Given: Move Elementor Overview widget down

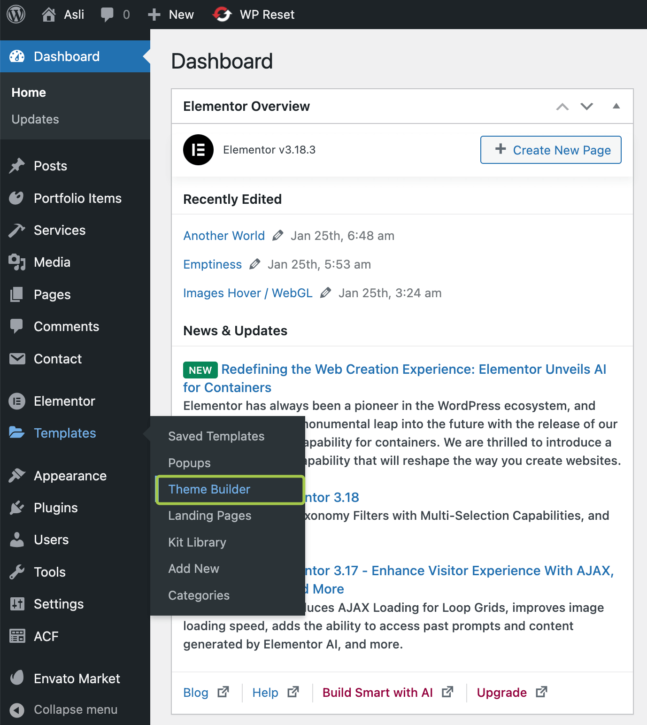Looking at the screenshot, I should click(x=586, y=107).
